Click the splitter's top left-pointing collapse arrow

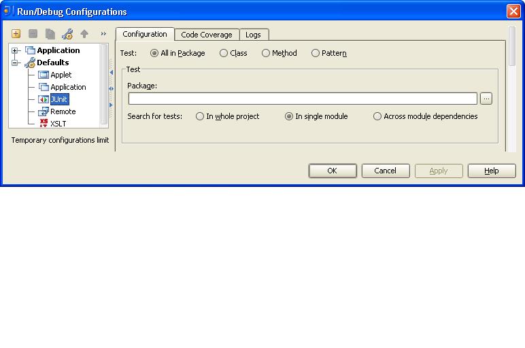[x=111, y=72]
